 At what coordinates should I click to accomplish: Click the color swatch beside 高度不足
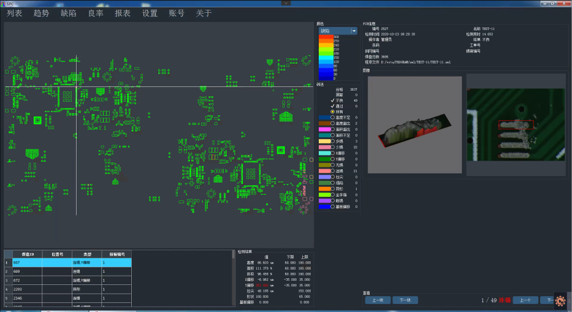(324, 118)
